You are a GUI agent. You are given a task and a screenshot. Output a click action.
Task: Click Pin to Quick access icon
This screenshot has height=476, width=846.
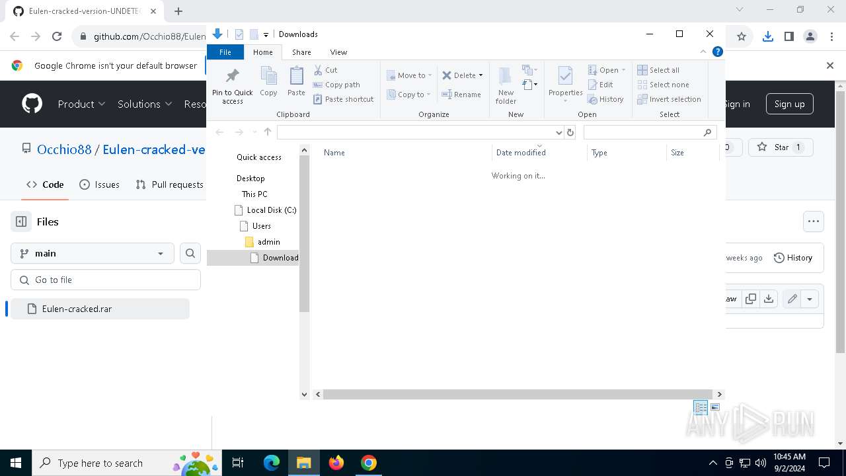tap(232, 85)
